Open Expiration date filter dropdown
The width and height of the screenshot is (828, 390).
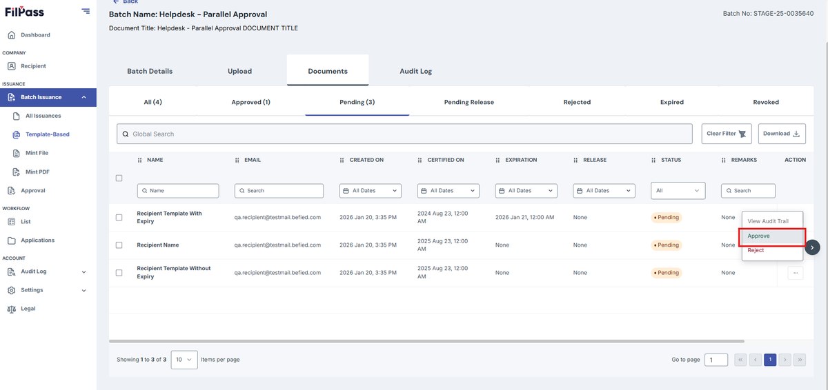pos(526,191)
